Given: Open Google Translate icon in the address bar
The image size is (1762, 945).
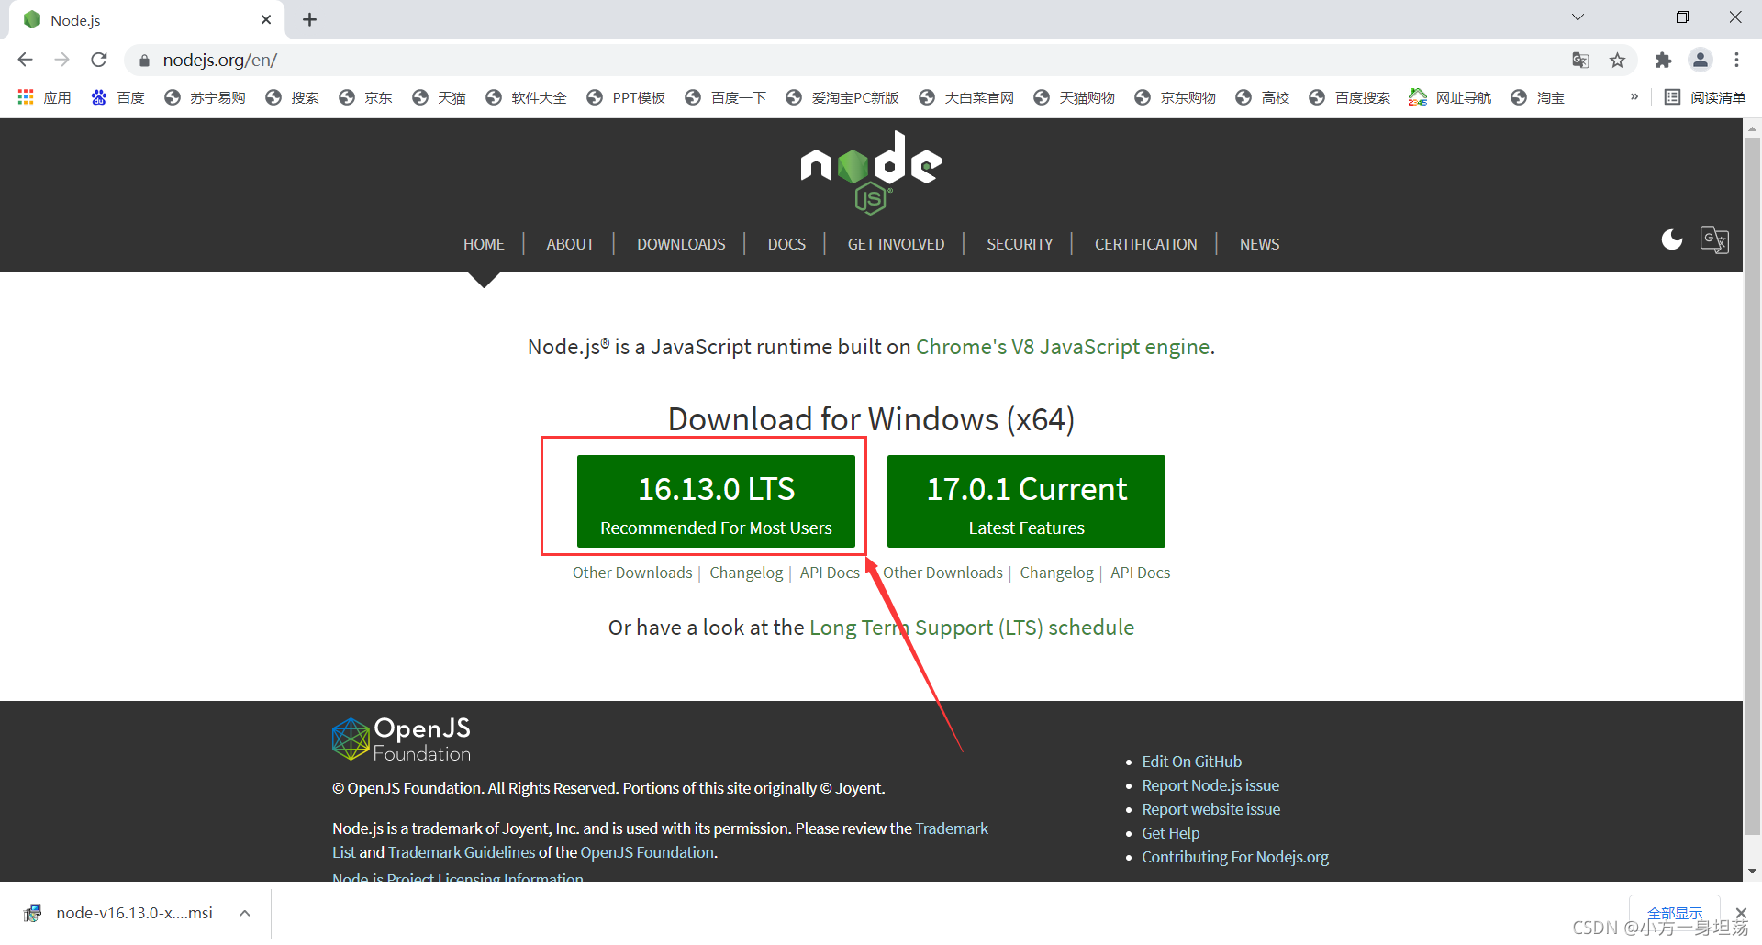Looking at the screenshot, I should (1580, 60).
